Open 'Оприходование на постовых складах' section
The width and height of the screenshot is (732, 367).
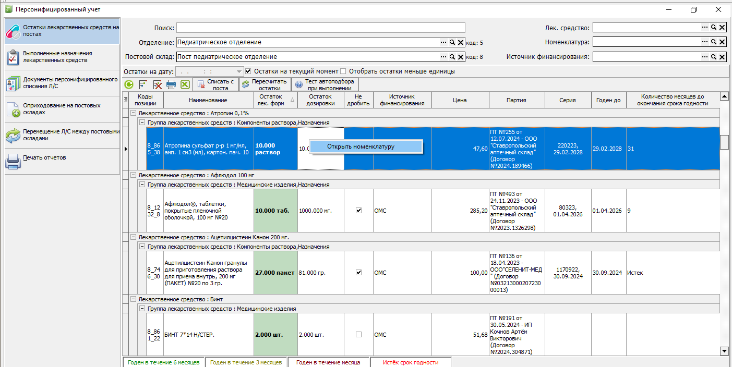[x=62, y=108]
